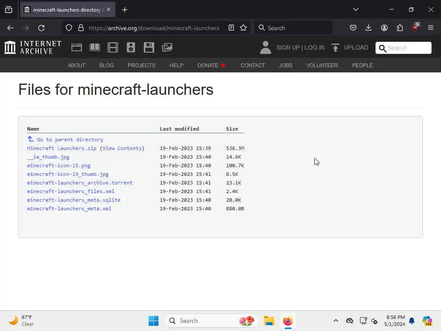Image resolution: width=441 pixels, height=331 pixels.
Task: Click the taskbar Search box
Action: tap(211, 321)
